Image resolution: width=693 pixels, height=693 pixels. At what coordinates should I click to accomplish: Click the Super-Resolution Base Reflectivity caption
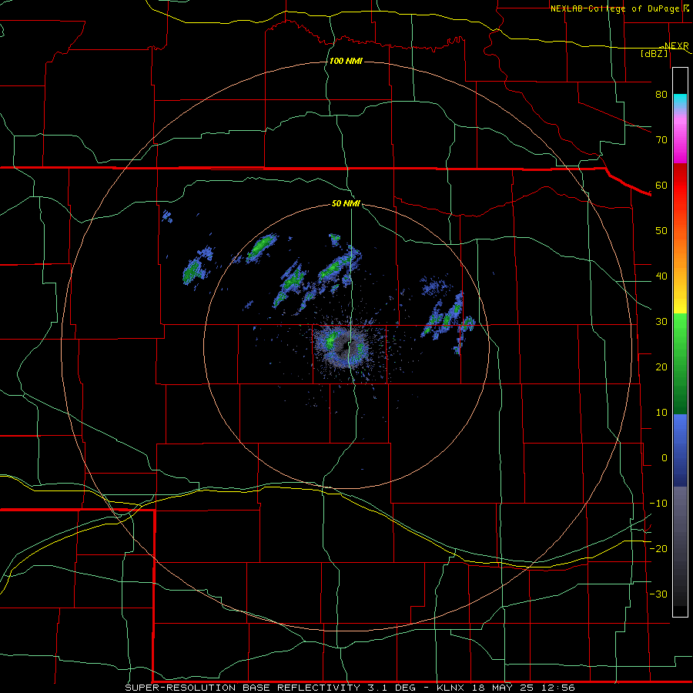click(x=350, y=688)
